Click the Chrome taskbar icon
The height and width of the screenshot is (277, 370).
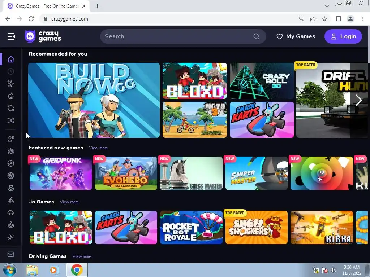[77, 270]
